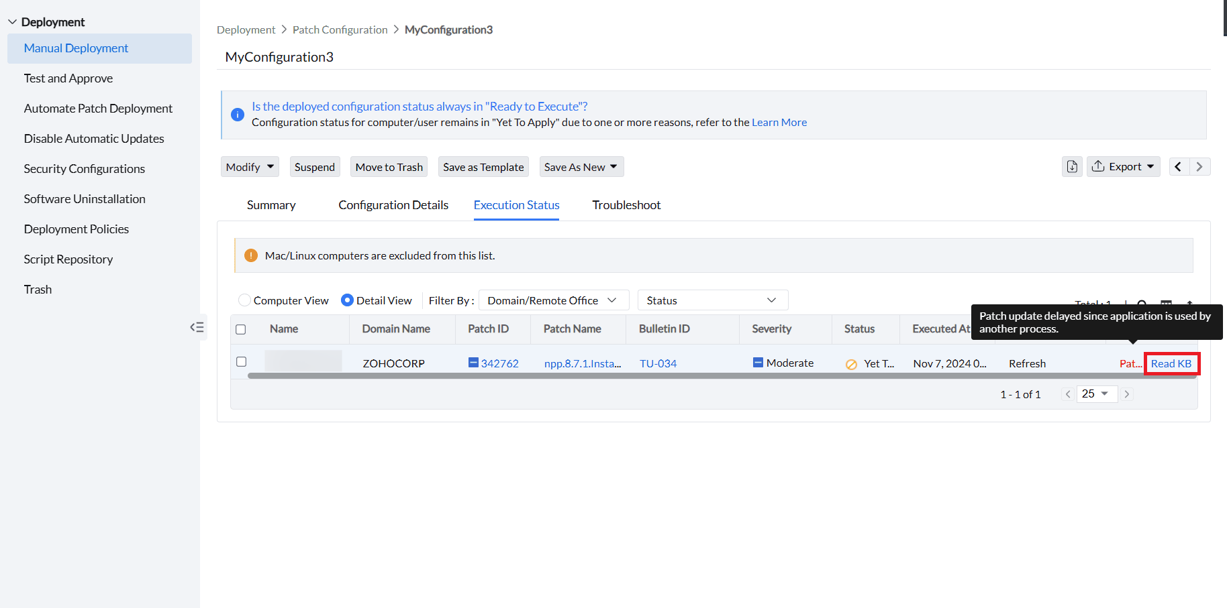Open the Domain/Remote Office filter dropdown
This screenshot has height=608, width=1227.
pos(554,300)
